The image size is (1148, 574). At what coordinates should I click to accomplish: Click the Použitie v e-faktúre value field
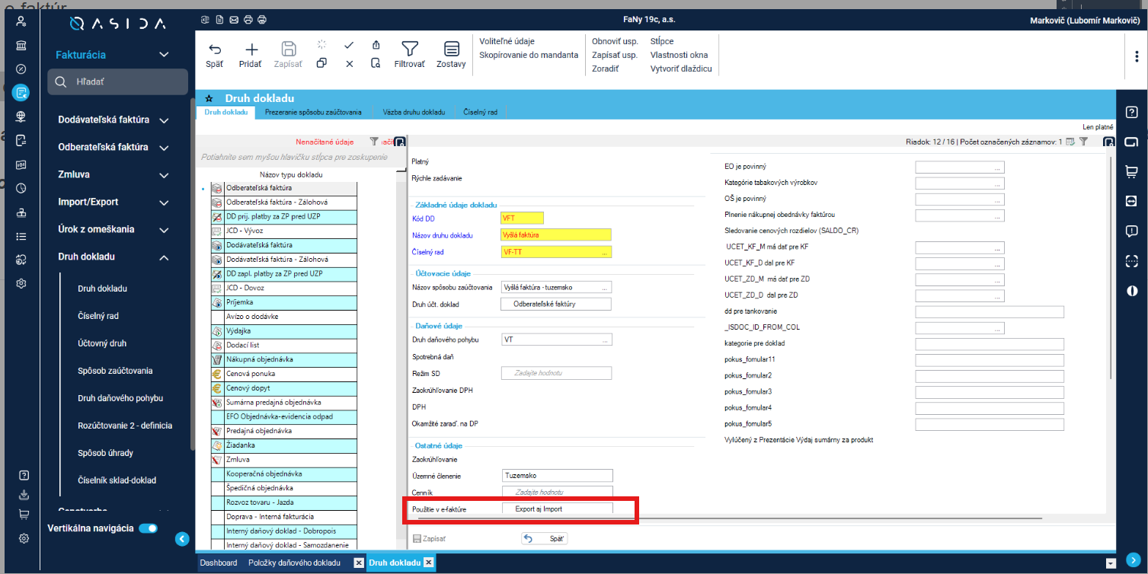pyautogui.click(x=558, y=509)
